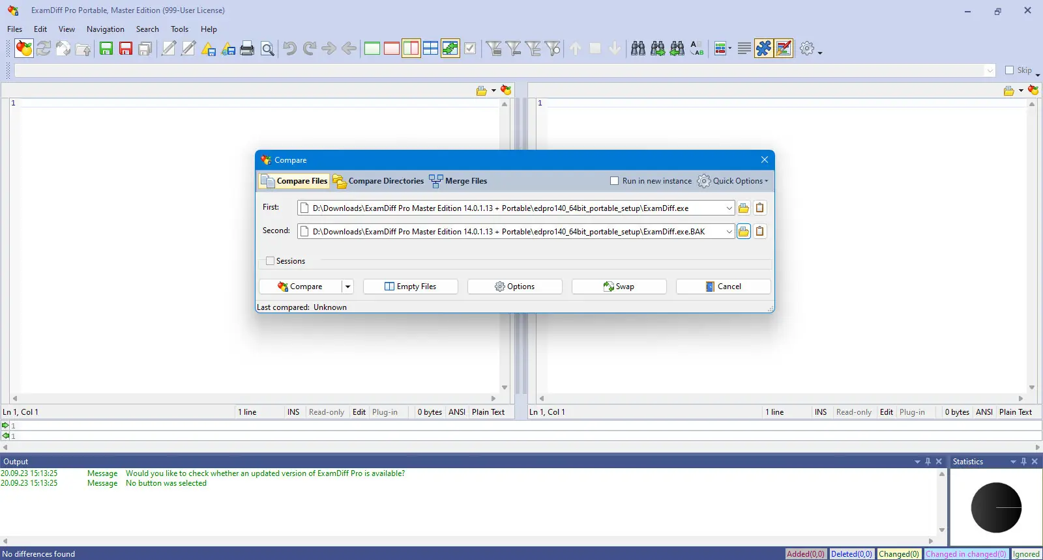The image size is (1043, 560).
Task: Pin the Output panel
Action: point(928,462)
